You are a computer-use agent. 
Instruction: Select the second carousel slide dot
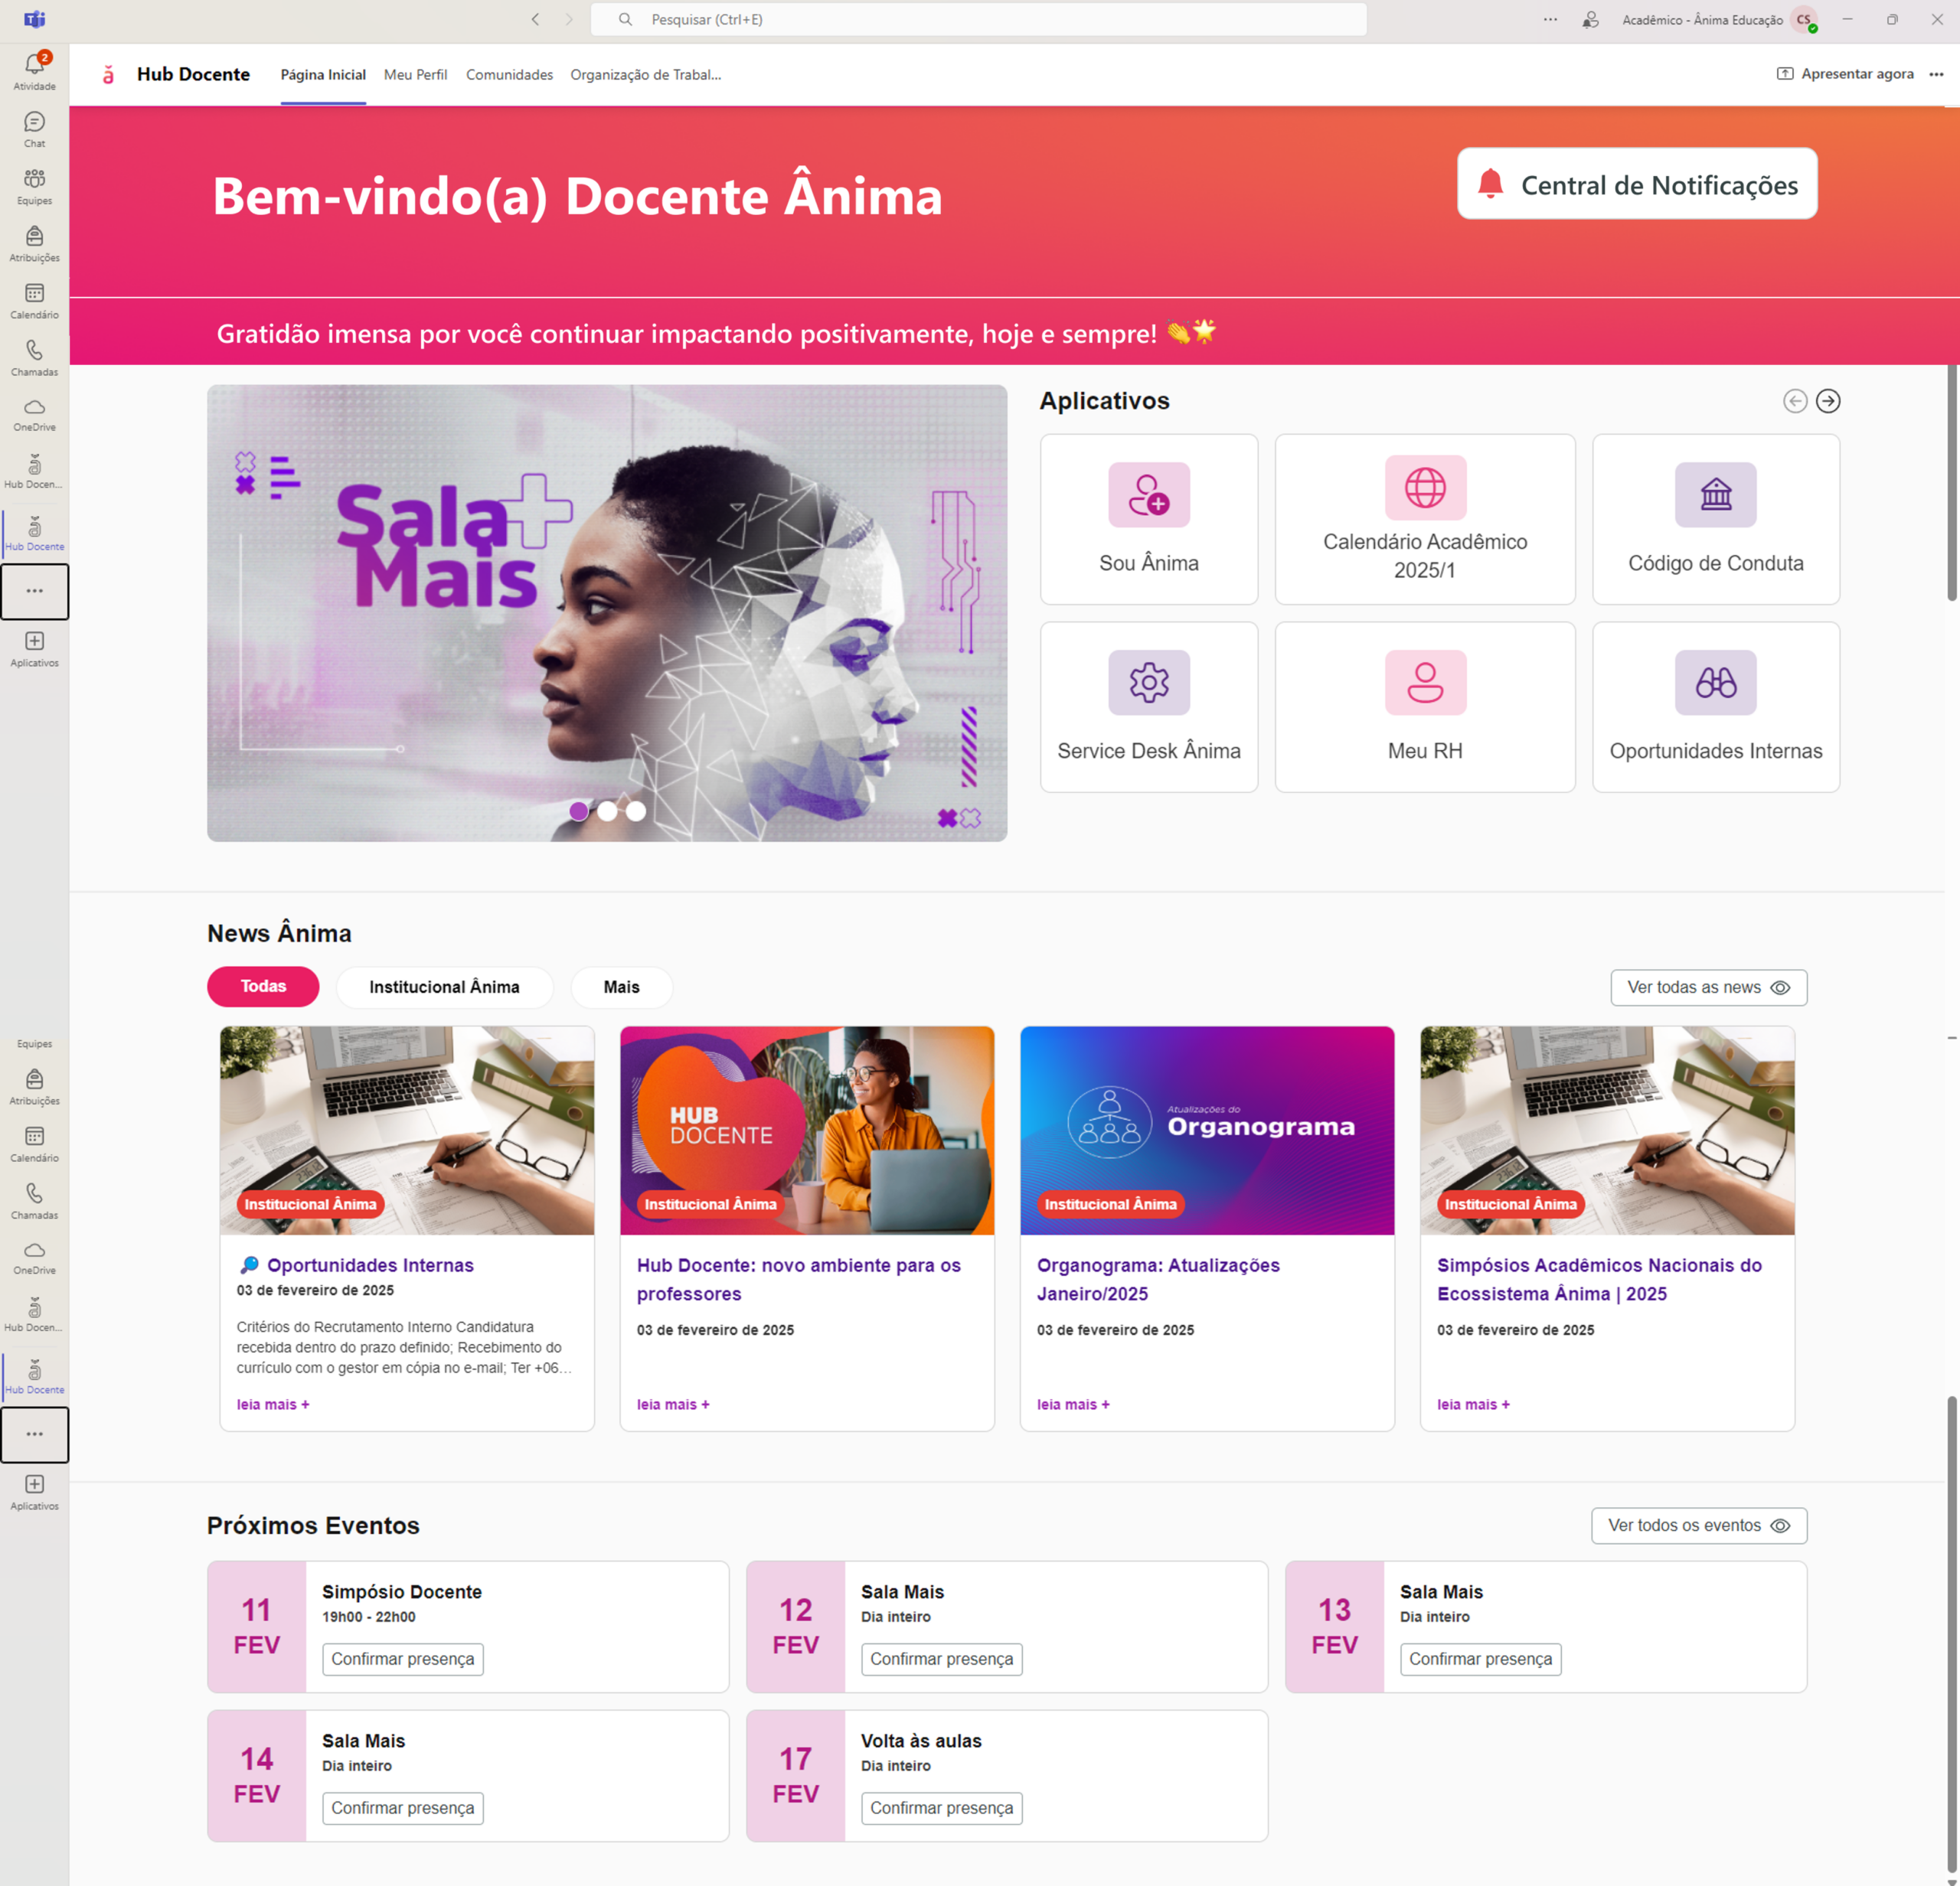[x=607, y=811]
